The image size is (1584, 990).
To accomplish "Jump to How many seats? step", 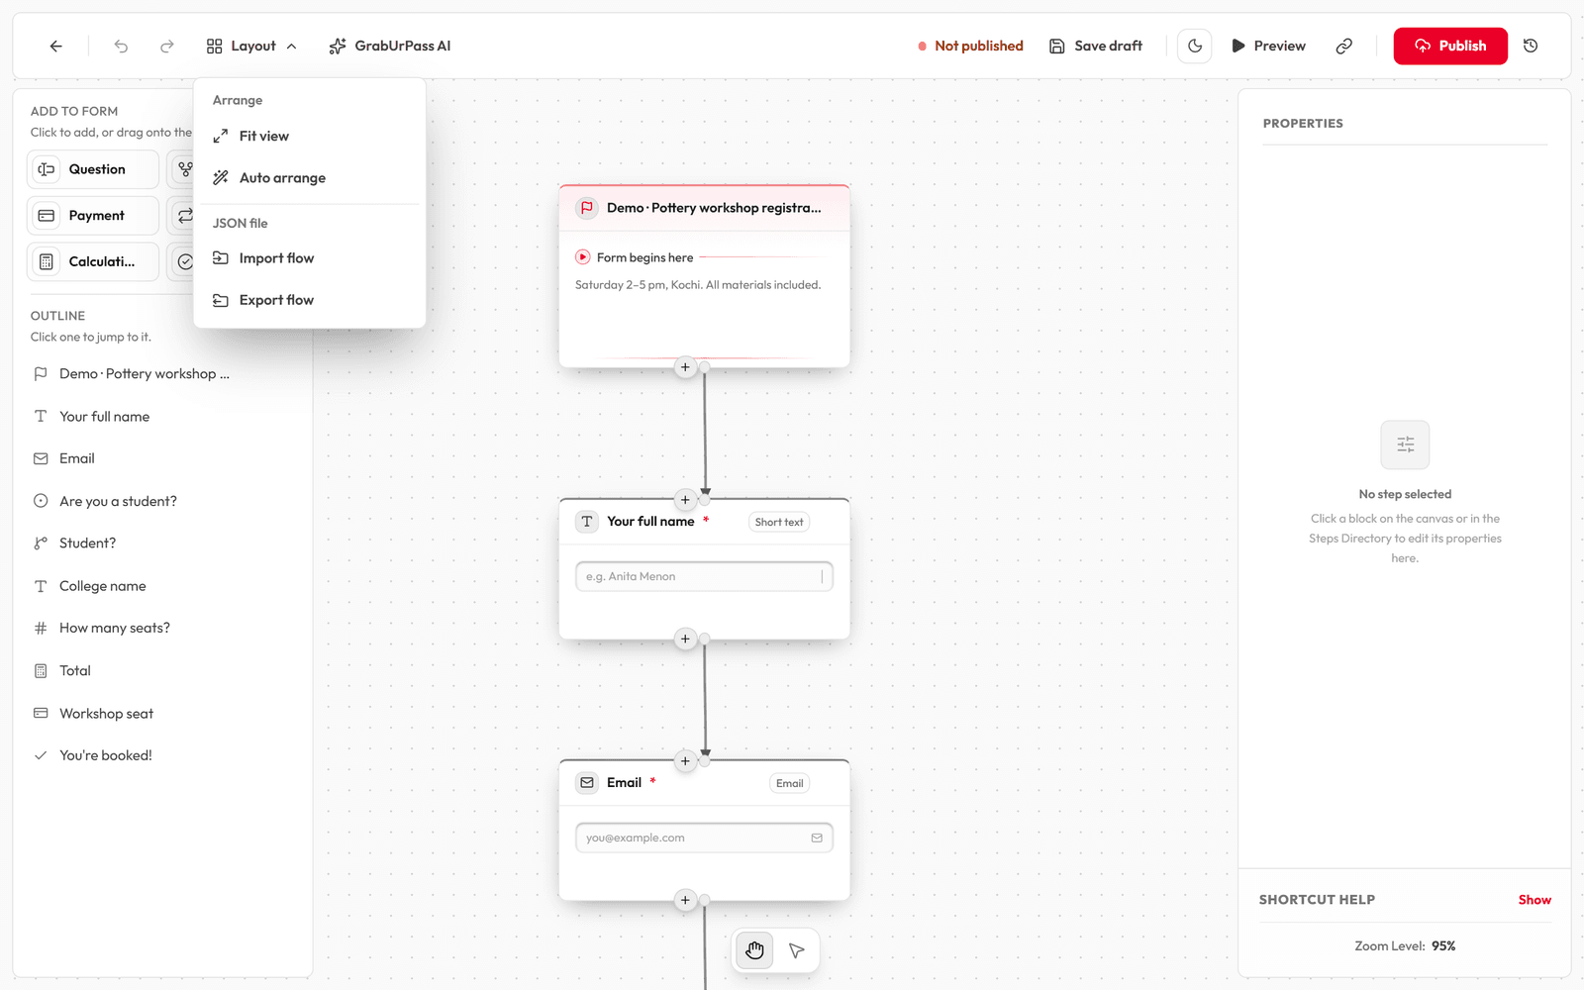I will point(162,628).
